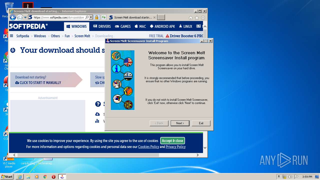Viewport: 320px width, 180px height.
Task: Close the Screen Melt download tab
Action: pyautogui.click(x=154, y=17)
